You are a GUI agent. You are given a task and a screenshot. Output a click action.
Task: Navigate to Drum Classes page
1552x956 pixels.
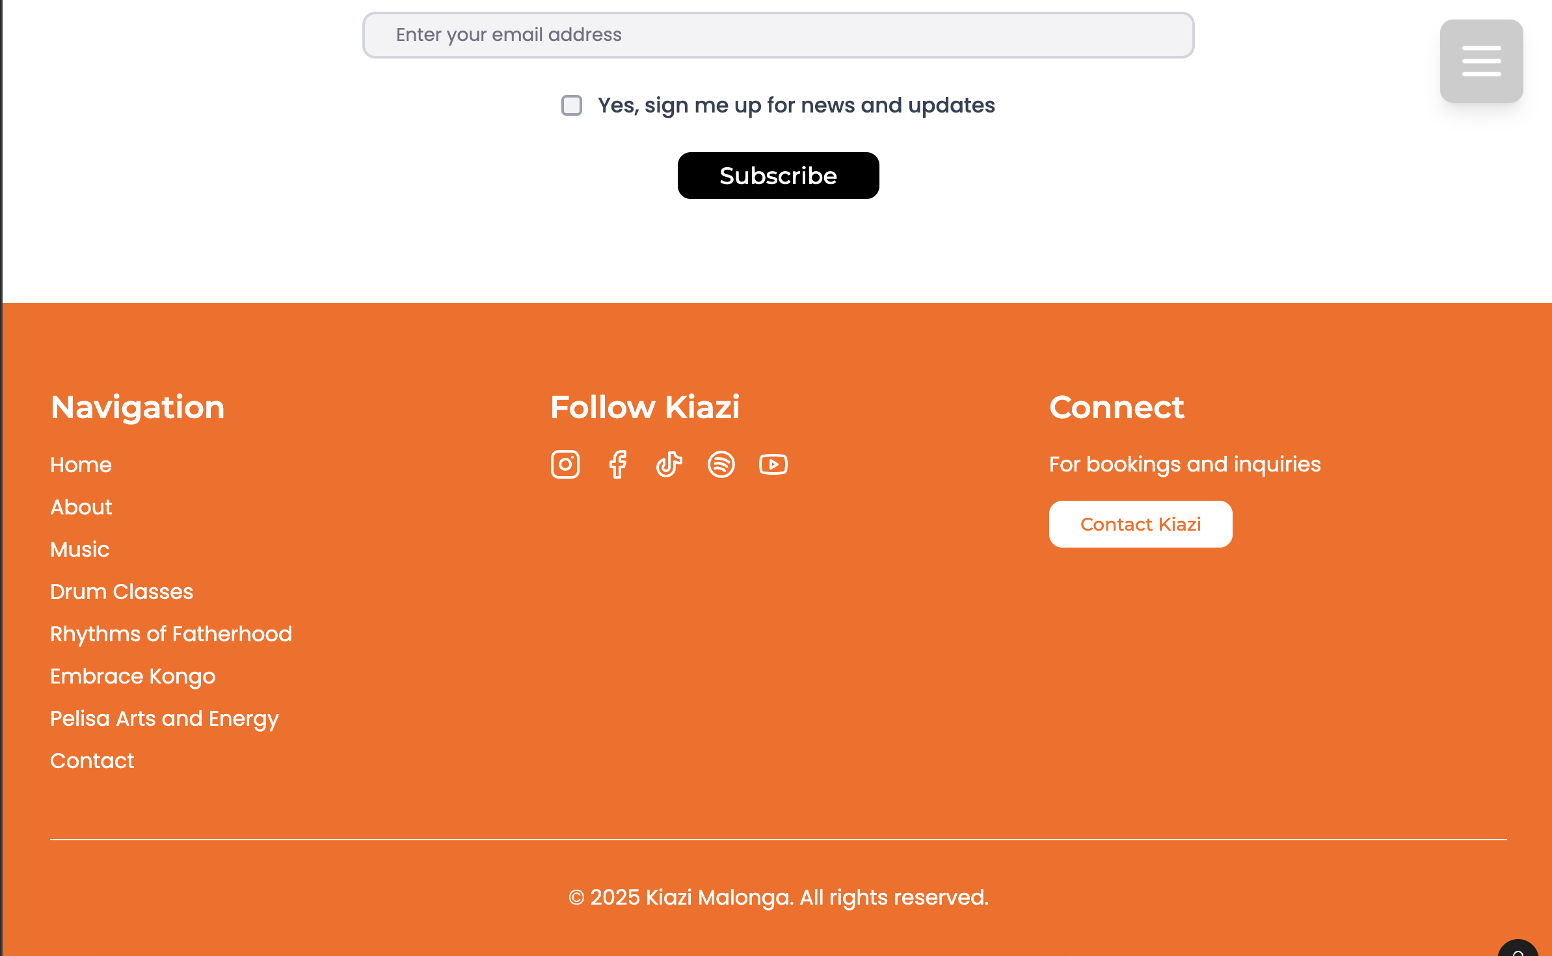(122, 592)
